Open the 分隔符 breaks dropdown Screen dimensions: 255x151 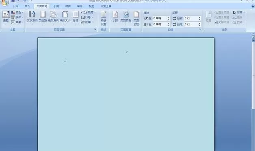pos(88,12)
